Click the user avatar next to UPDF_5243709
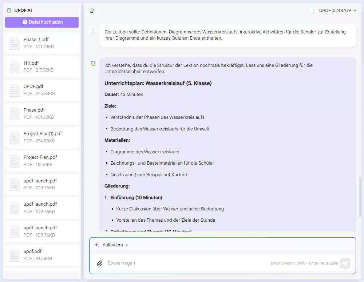364x282 pixels. pos(313,11)
